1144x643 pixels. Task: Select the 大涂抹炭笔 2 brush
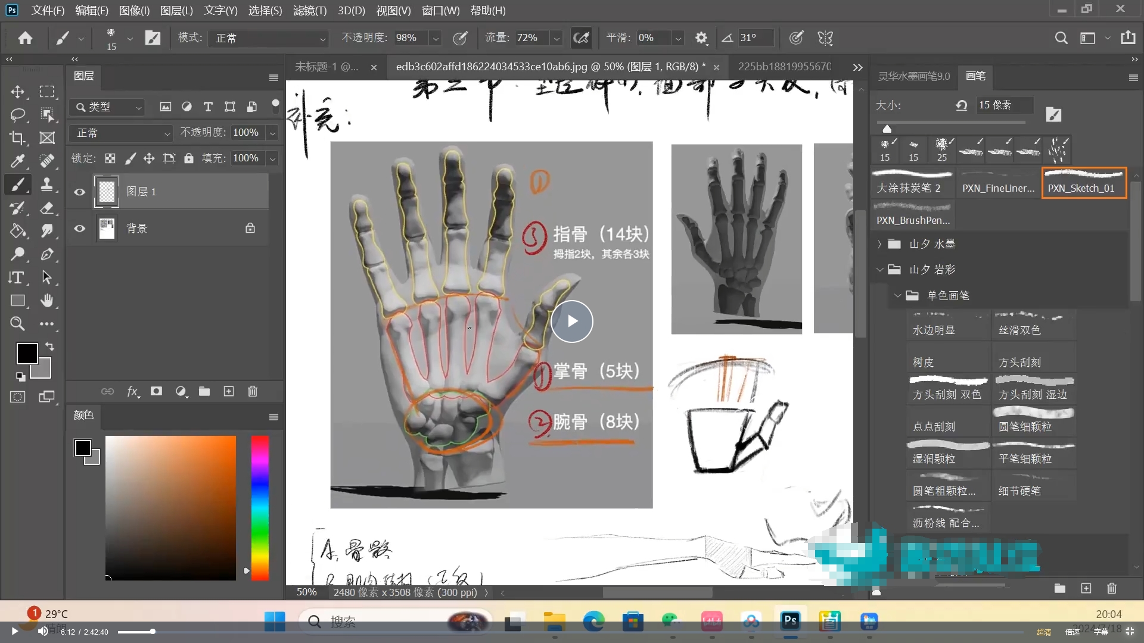pyautogui.click(x=913, y=182)
